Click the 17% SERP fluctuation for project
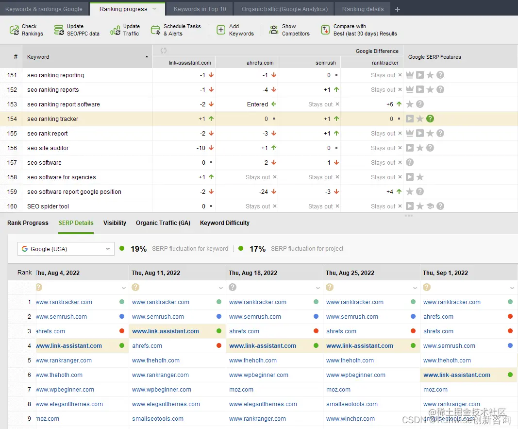 click(257, 249)
